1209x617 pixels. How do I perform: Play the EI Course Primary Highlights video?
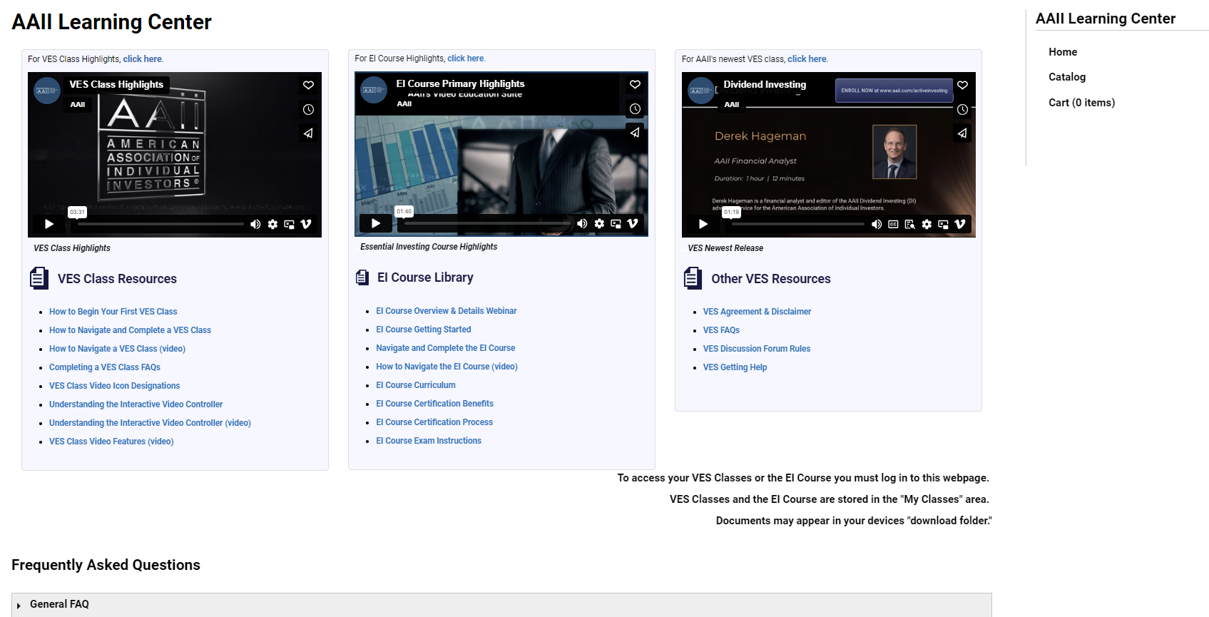pyautogui.click(x=376, y=223)
